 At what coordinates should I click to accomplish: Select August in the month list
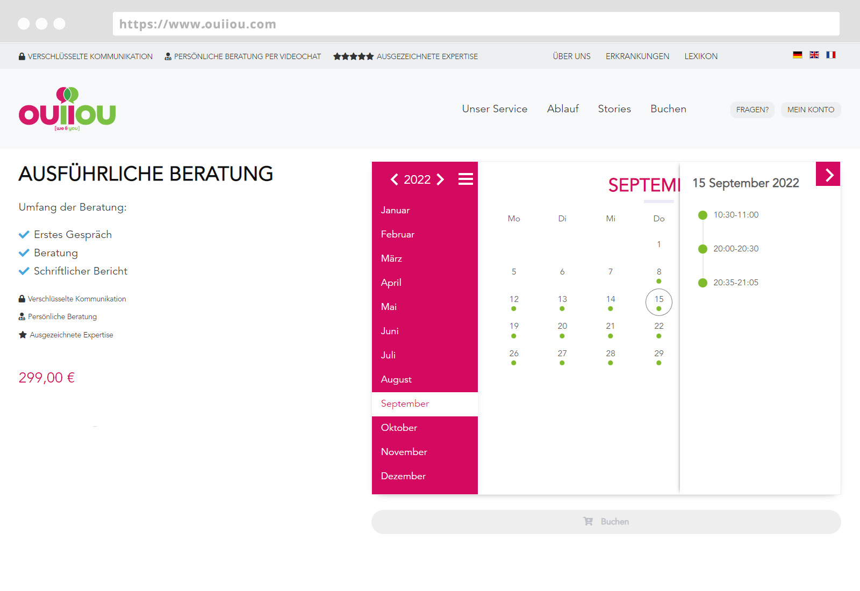coord(396,379)
